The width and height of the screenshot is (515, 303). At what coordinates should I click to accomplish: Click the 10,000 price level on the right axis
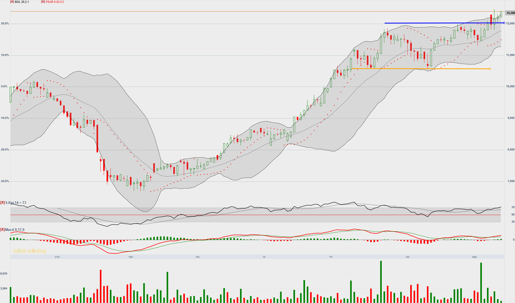[x=510, y=87]
